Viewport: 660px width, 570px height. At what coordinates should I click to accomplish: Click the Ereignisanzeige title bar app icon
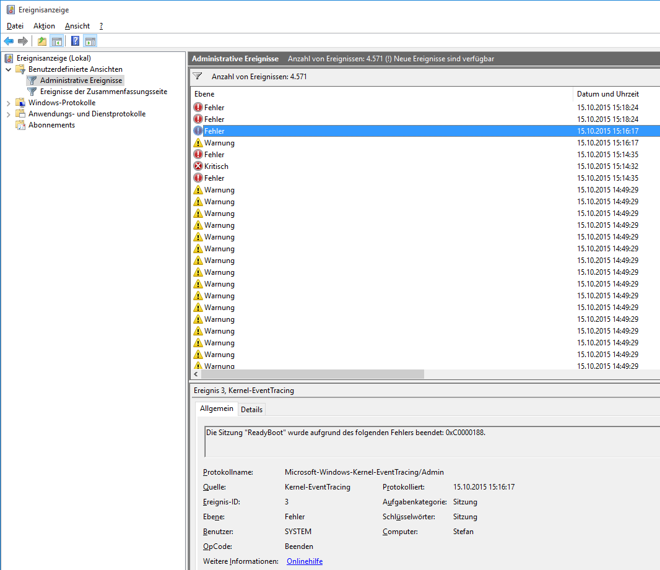(x=11, y=10)
